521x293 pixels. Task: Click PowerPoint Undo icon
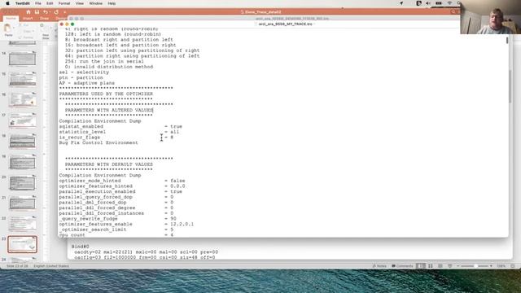[x=46, y=12]
